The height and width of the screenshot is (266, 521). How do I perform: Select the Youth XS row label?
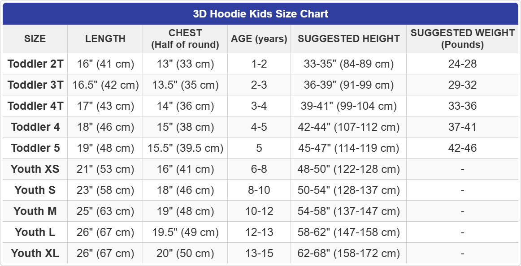35,169
